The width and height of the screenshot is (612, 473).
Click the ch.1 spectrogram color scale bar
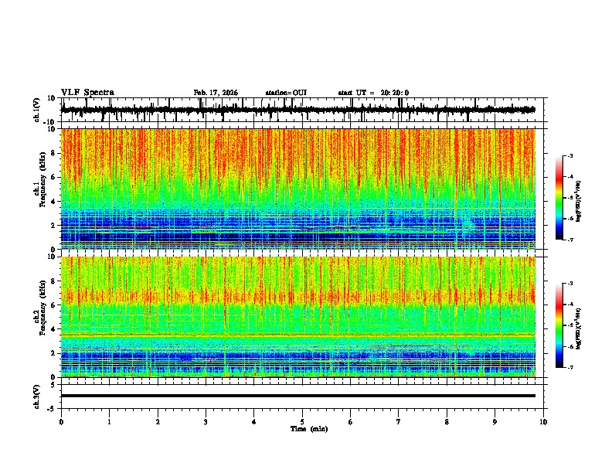pos(559,198)
